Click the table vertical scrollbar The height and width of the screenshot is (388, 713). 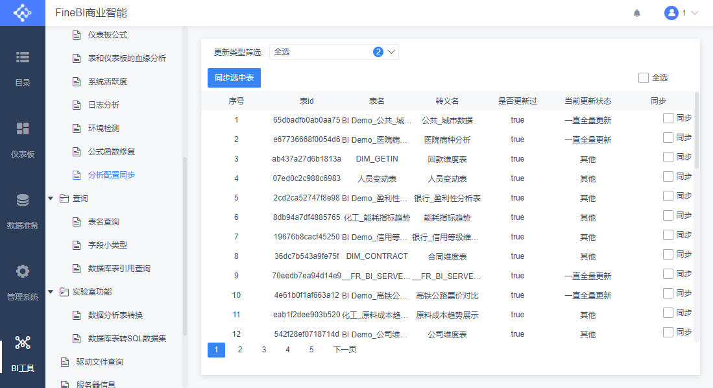coord(697,130)
